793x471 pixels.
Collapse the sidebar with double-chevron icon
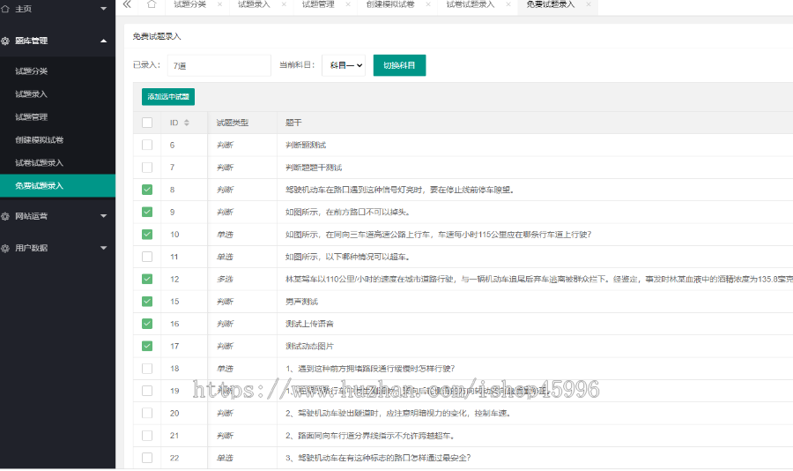[127, 4]
